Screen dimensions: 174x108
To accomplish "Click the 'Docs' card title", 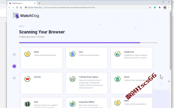I will click(81, 52).
